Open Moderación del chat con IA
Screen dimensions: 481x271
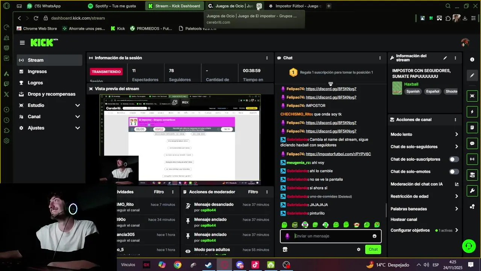click(x=425, y=184)
